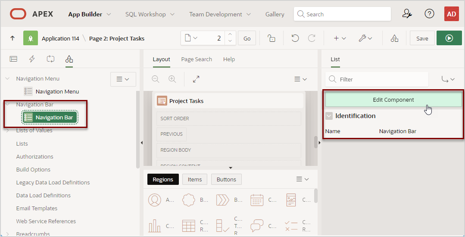Select the Page Shared Components tab icon
The image size is (465, 237).
pos(69,59)
